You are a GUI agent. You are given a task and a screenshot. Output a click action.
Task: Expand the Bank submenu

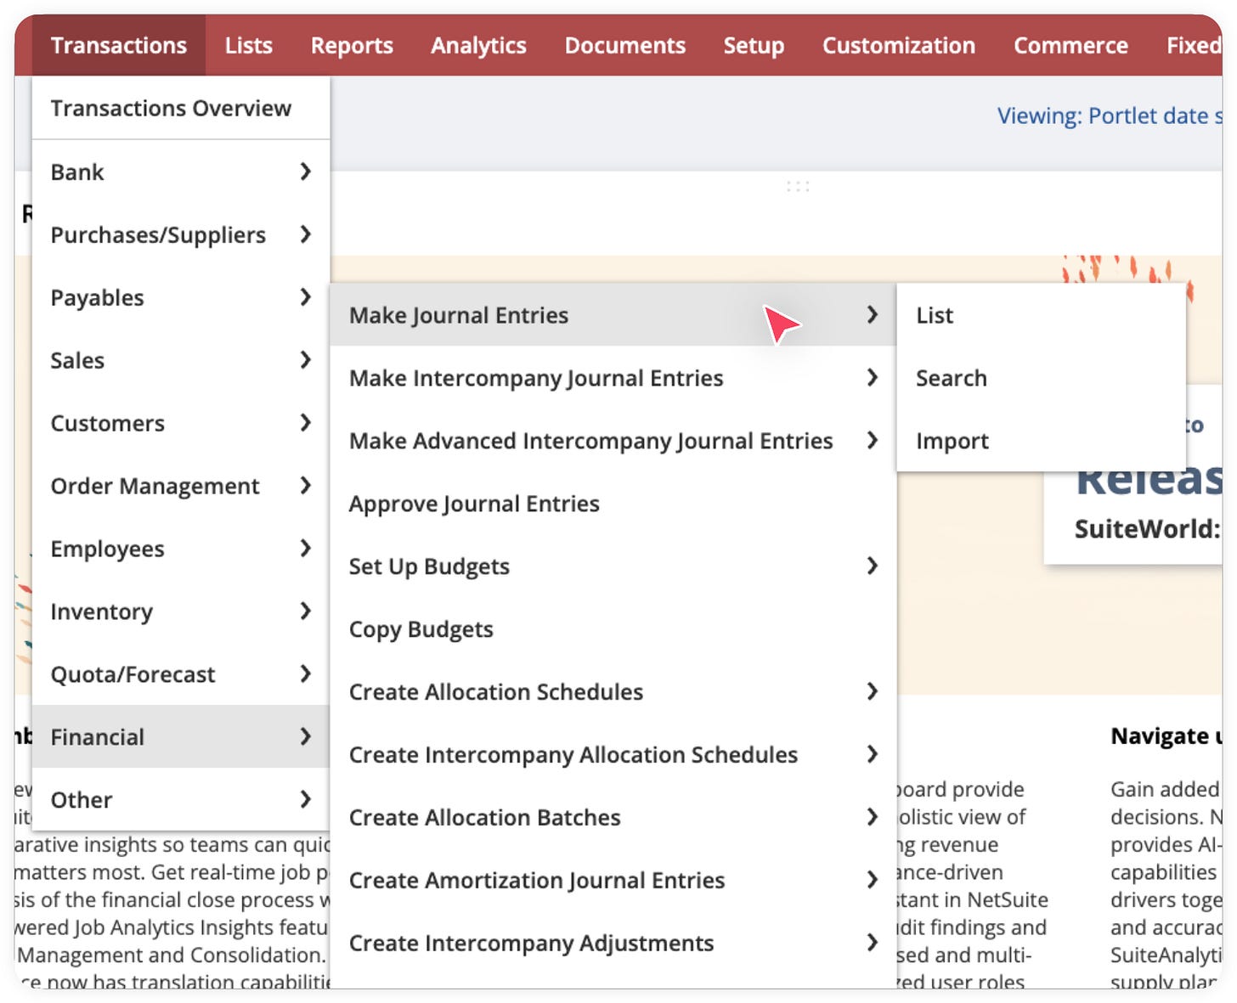pyautogui.click(x=181, y=172)
